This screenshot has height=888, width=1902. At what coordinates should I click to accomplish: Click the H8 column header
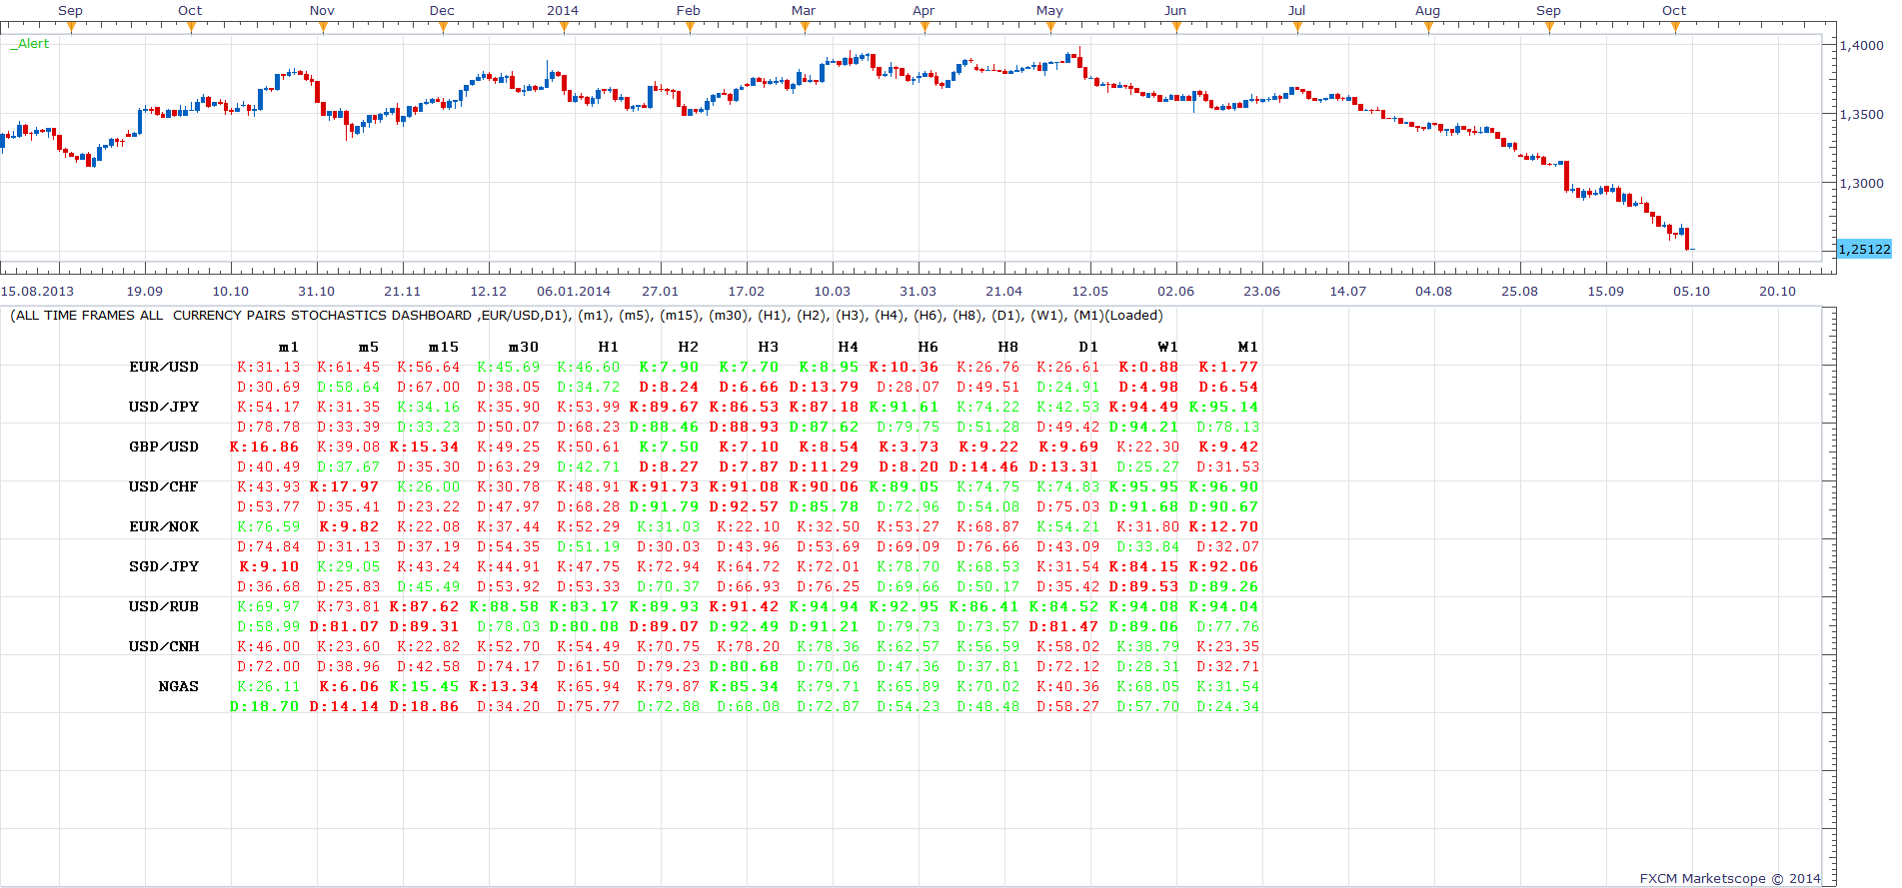(x=1008, y=347)
